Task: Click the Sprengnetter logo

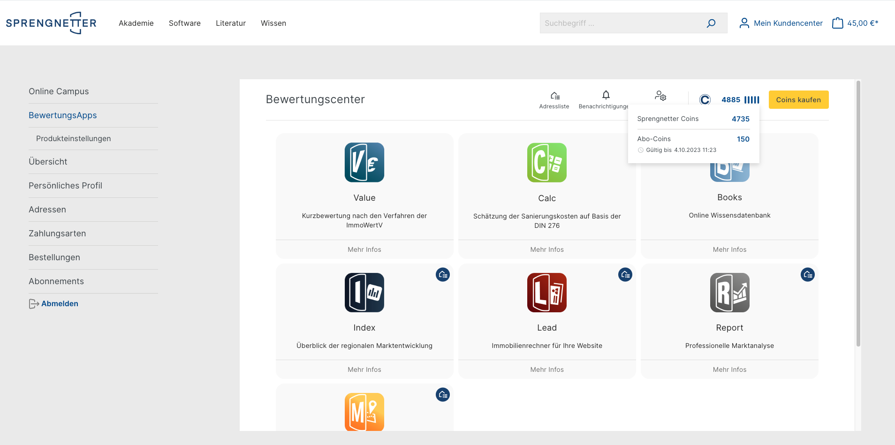Action: (x=51, y=23)
